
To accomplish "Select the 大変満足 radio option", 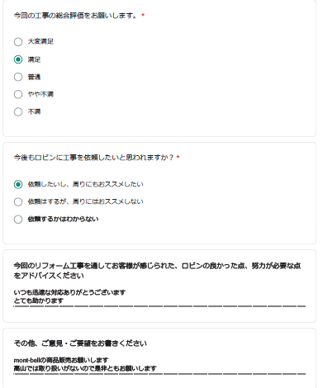I will (x=18, y=42).
